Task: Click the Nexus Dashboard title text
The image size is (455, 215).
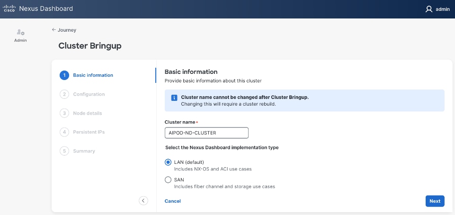Action: 46,9
